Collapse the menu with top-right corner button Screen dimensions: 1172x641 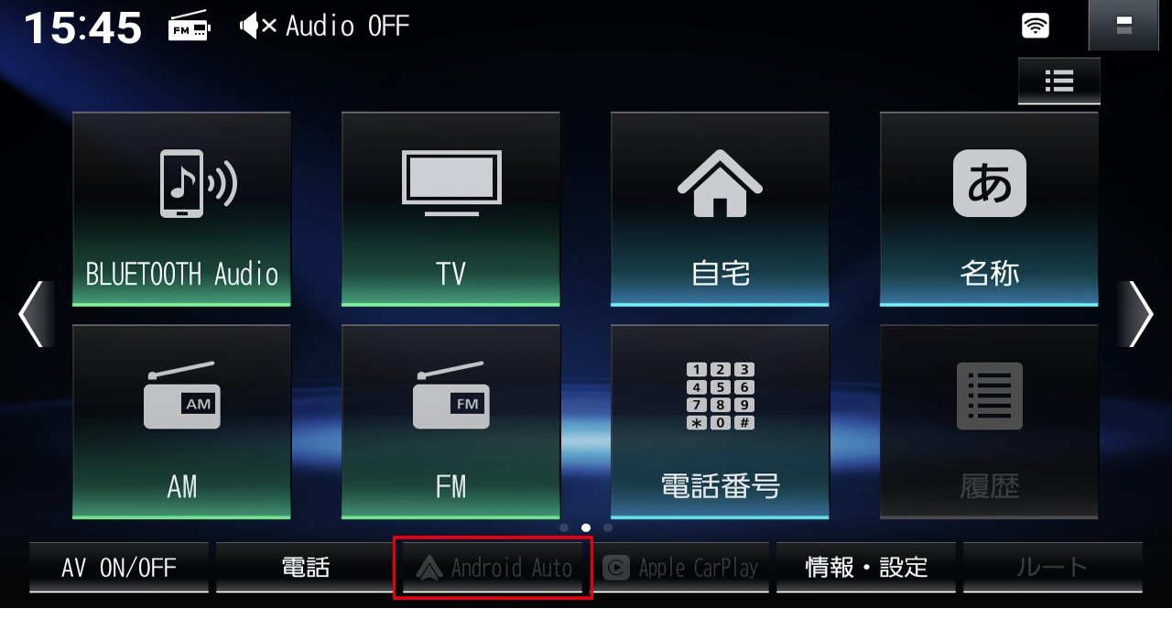point(1124,26)
